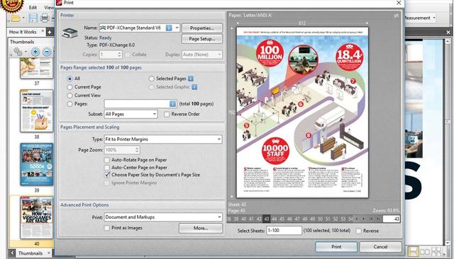Viewport: 454px width, 259px height.
Task: Open the Edit menu
Action: [x=33, y=7]
